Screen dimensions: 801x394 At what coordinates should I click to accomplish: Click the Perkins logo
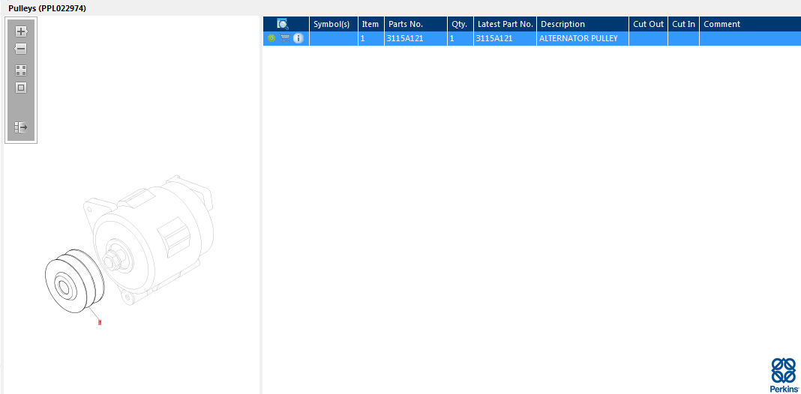point(784,375)
